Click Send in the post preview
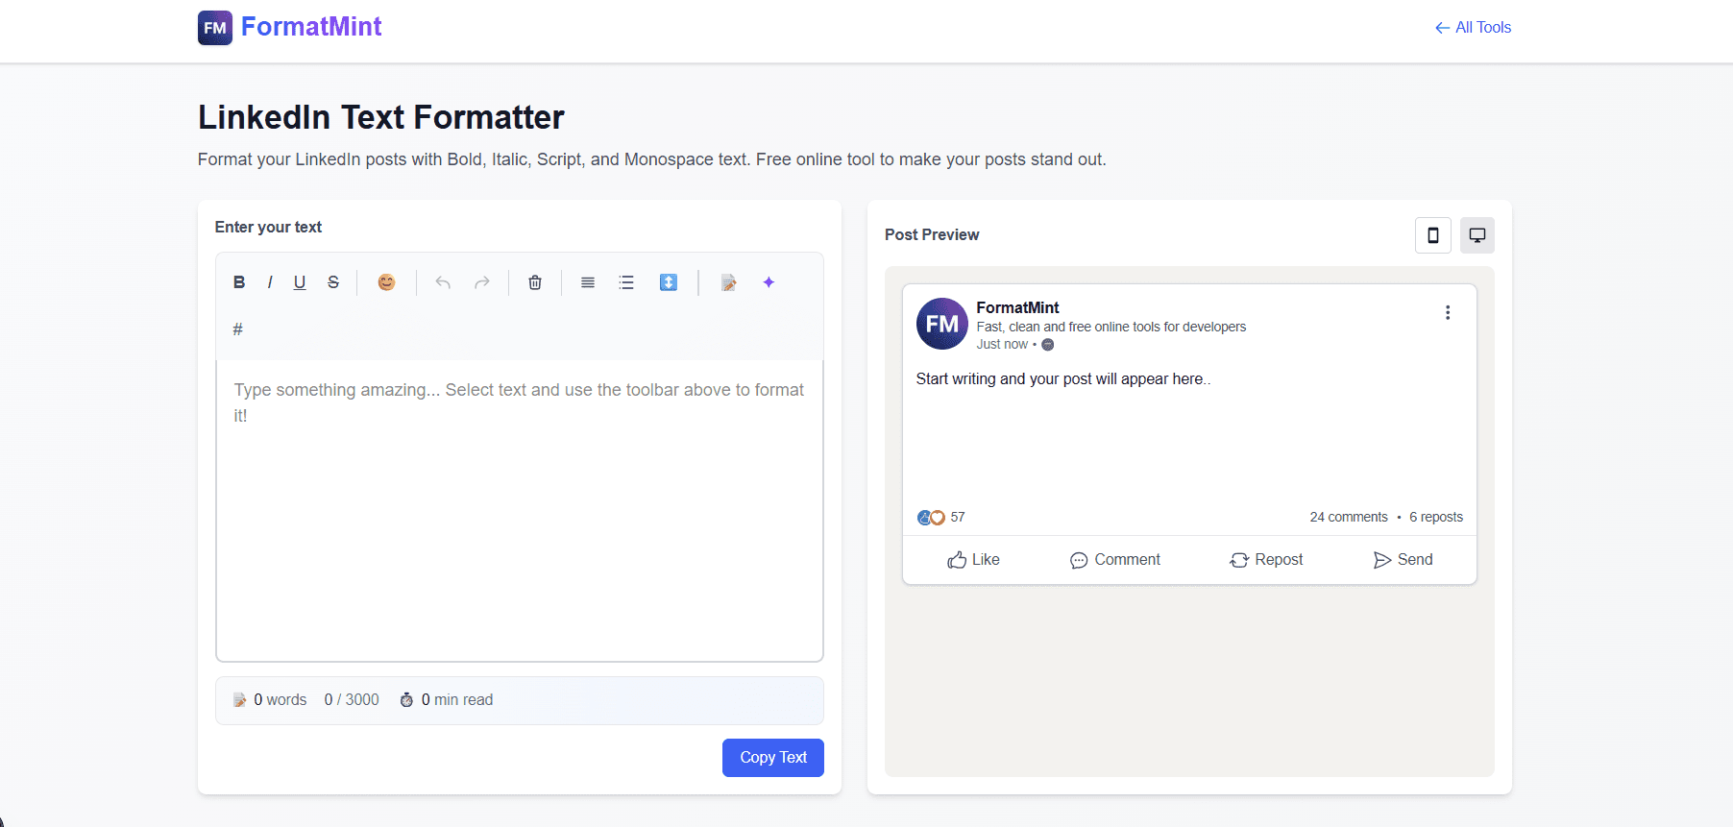 coord(1403,560)
